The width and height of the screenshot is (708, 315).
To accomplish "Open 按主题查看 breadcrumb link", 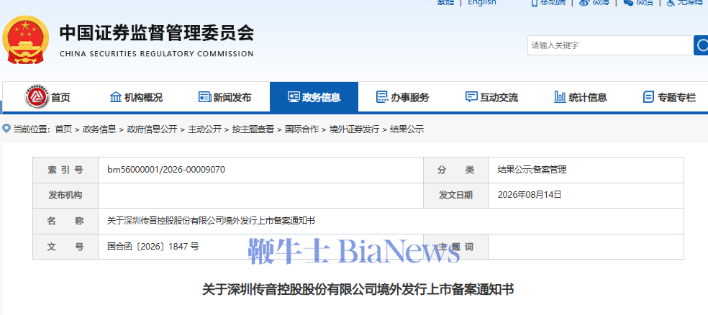I will click(253, 129).
